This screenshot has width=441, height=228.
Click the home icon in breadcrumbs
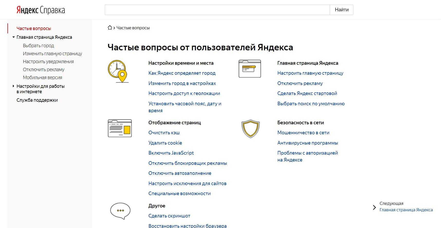pos(110,28)
